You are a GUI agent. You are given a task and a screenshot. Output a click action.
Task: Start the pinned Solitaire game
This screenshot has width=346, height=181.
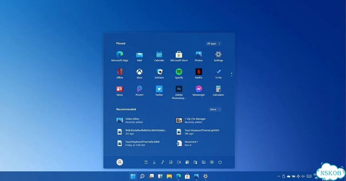point(159,74)
